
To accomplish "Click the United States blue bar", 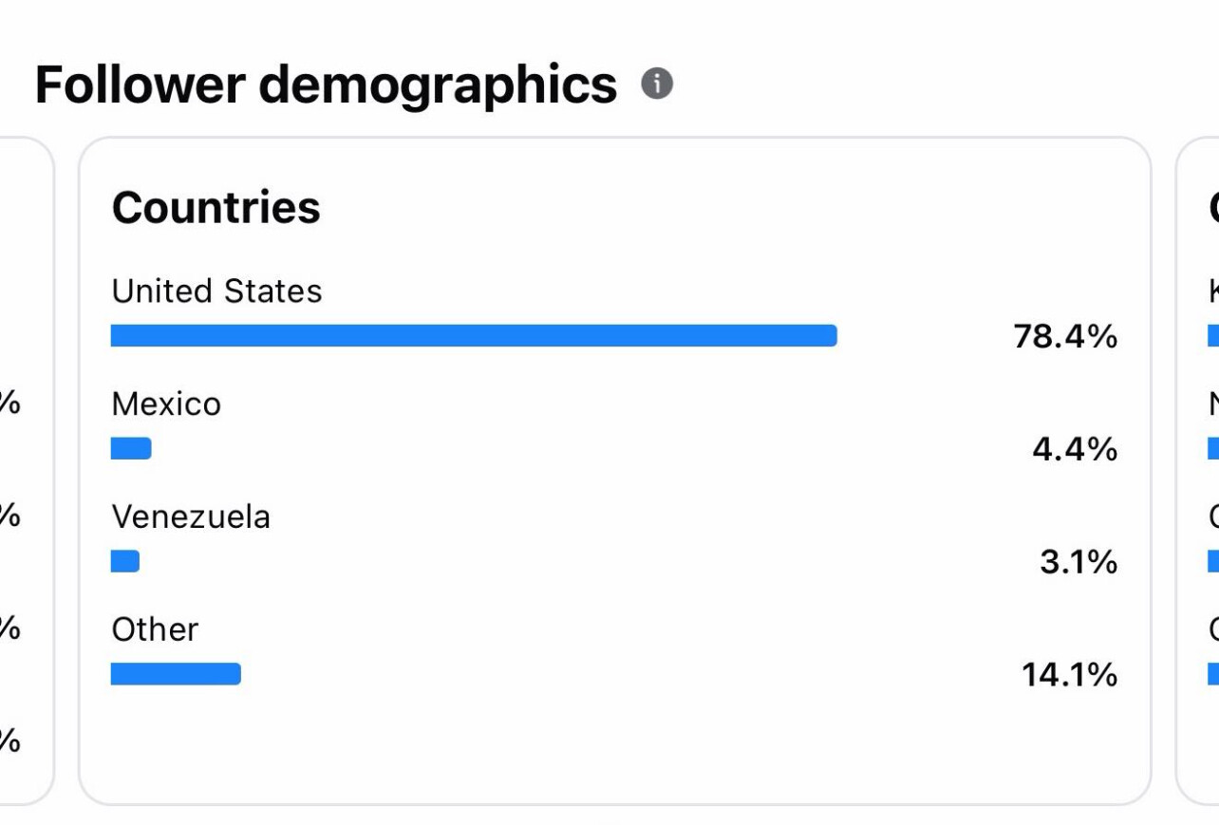I will (474, 335).
